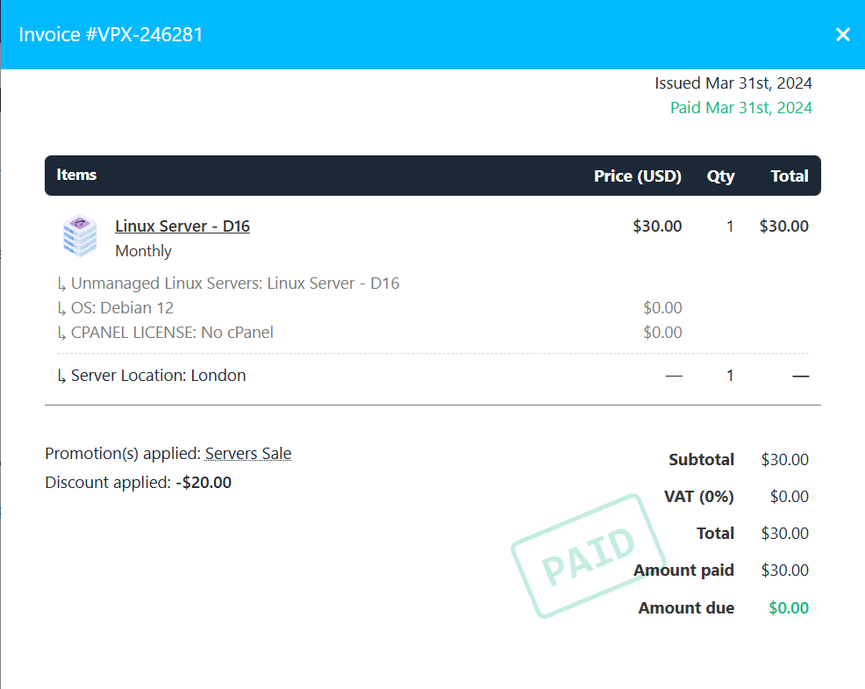The height and width of the screenshot is (689, 865).
Task: Click the Subtotal $30.00 value
Action: pyautogui.click(x=784, y=459)
